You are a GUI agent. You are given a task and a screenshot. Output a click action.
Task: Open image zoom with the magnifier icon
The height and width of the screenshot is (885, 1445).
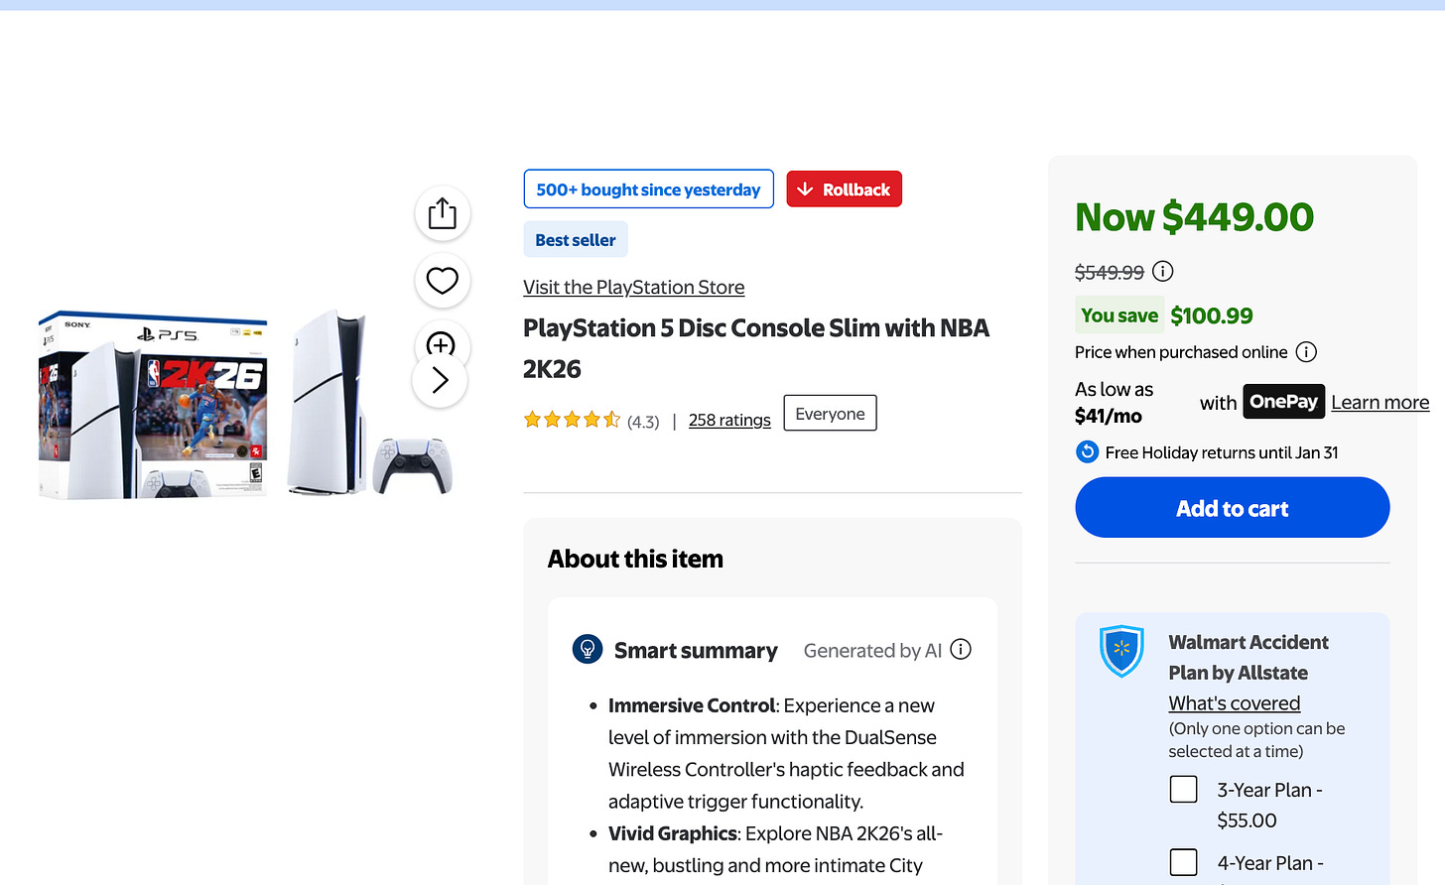(442, 346)
